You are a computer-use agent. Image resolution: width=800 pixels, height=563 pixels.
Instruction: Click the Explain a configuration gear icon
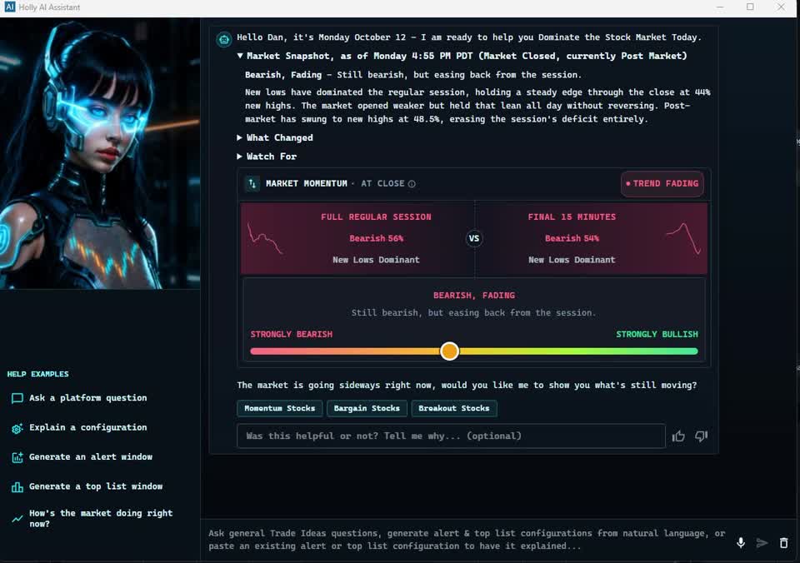coord(17,428)
